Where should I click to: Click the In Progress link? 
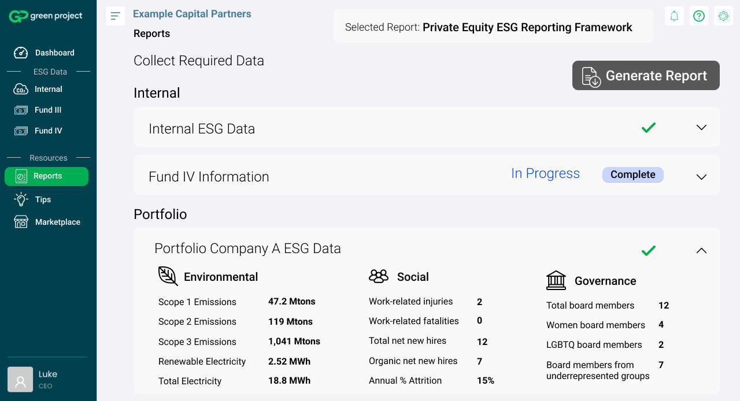pyautogui.click(x=545, y=174)
